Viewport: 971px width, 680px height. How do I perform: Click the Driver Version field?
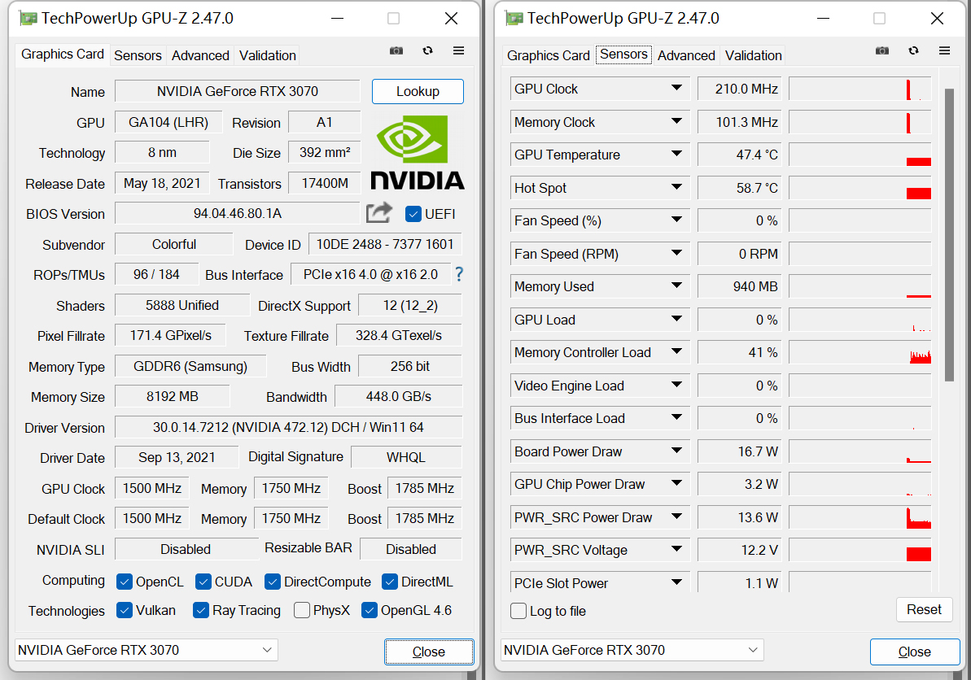(289, 428)
